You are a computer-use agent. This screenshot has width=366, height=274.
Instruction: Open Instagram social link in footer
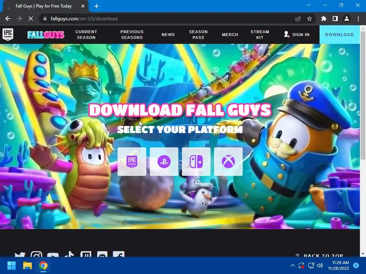36,254
